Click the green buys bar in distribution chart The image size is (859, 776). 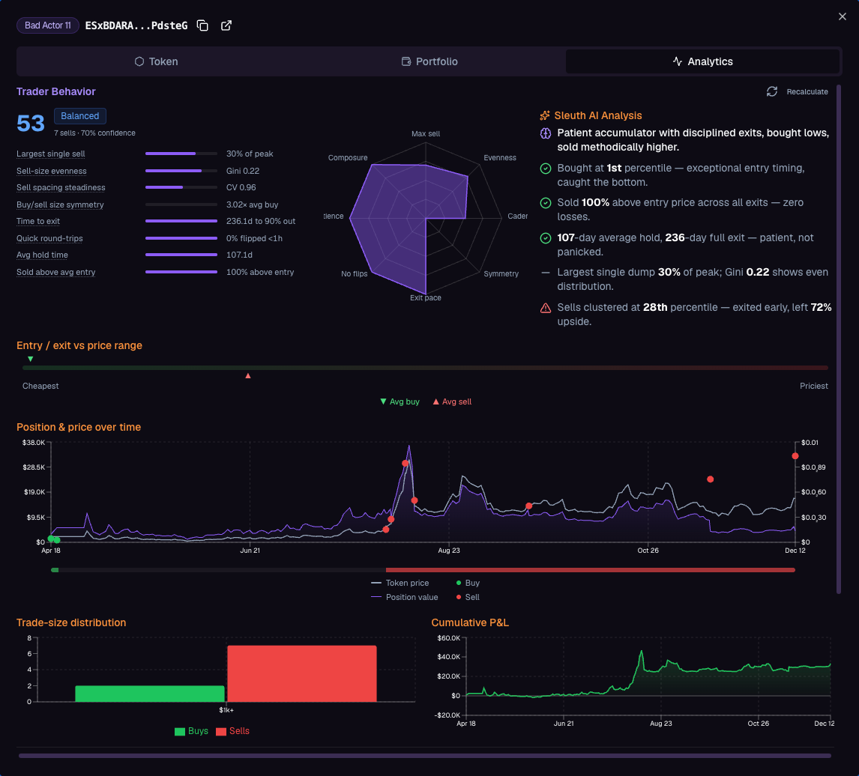click(x=150, y=694)
